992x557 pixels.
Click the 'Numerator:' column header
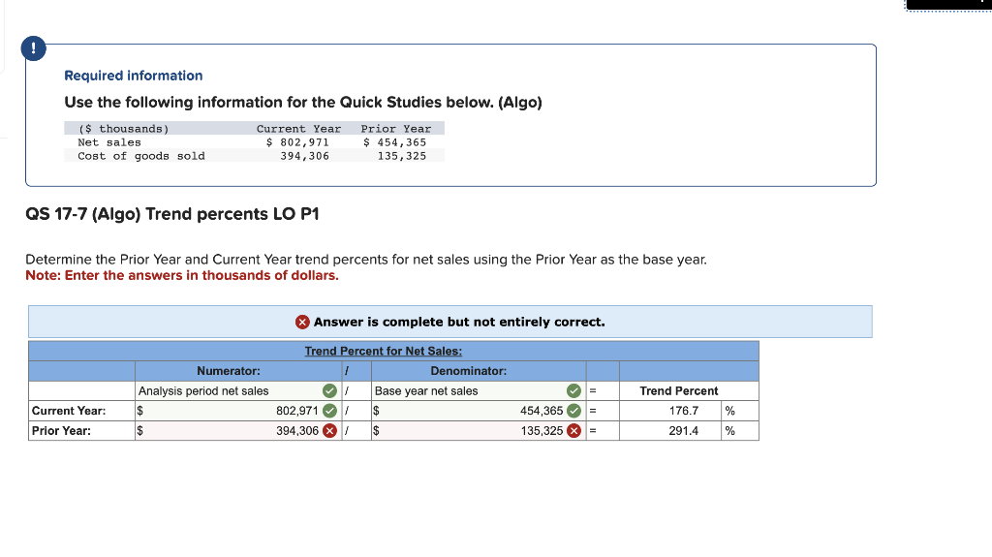[229, 371]
